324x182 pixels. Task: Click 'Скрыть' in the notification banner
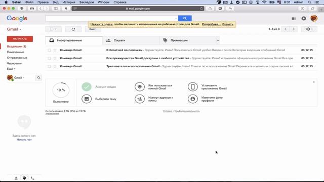point(228,24)
